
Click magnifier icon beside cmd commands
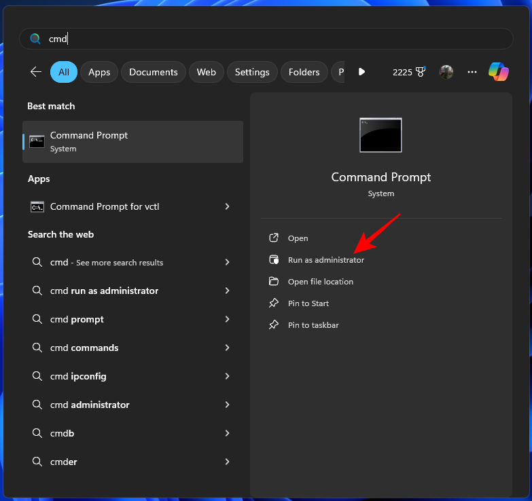[x=37, y=348]
